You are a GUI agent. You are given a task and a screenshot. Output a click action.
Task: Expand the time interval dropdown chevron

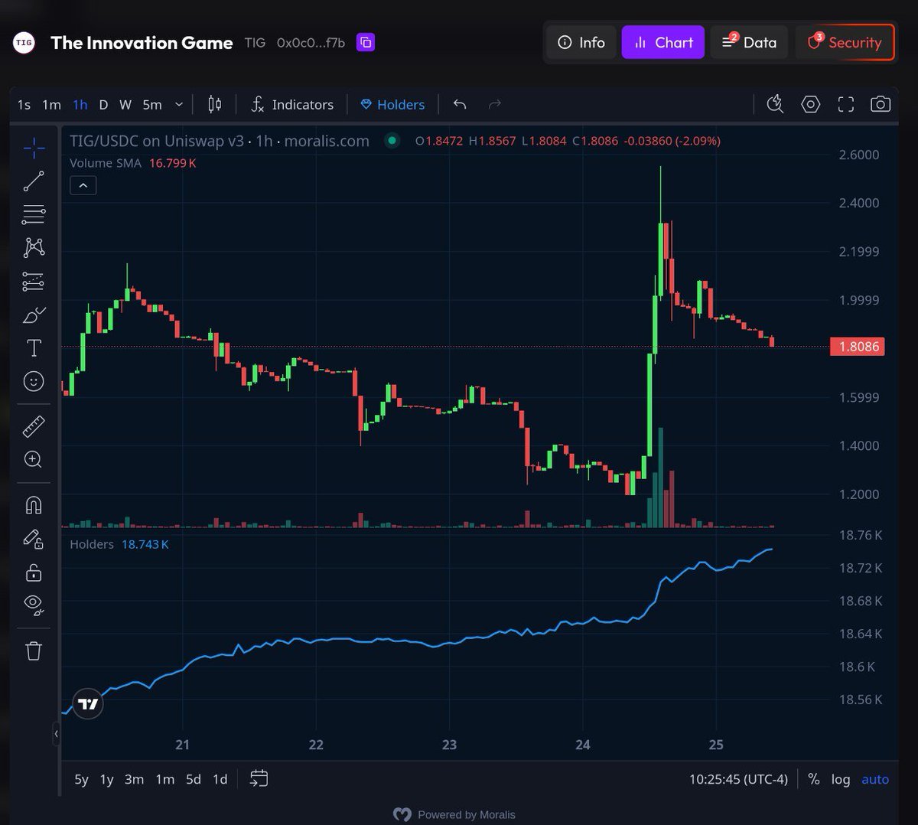click(x=179, y=104)
